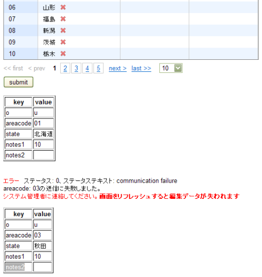Click the 茨城 state name

pos(49,42)
